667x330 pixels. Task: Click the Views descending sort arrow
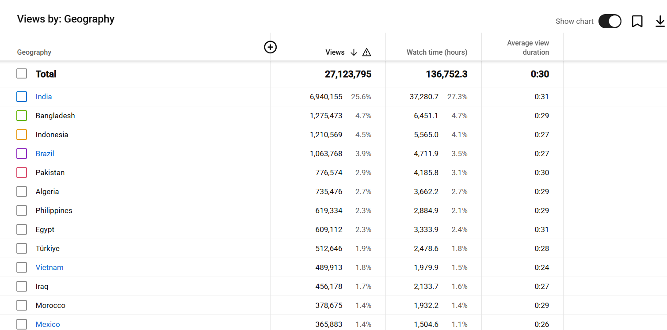(x=354, y=52)
